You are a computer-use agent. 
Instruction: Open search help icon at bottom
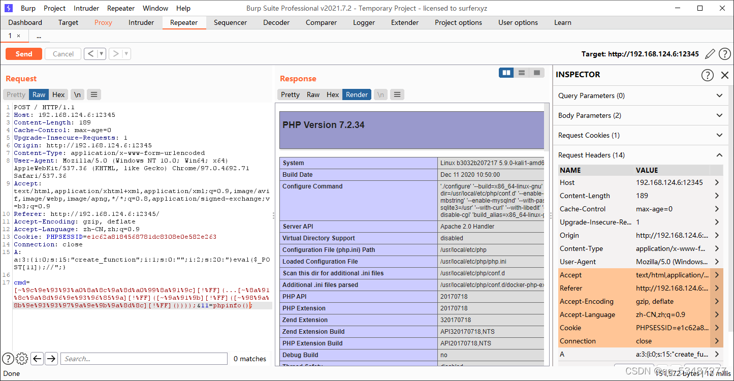[8, 359]
